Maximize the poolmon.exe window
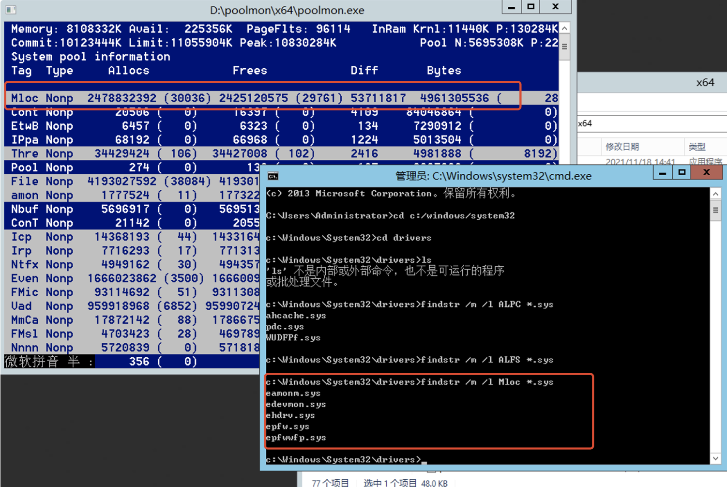The height and width of the screenshot is (487, 727). [531, 7]
